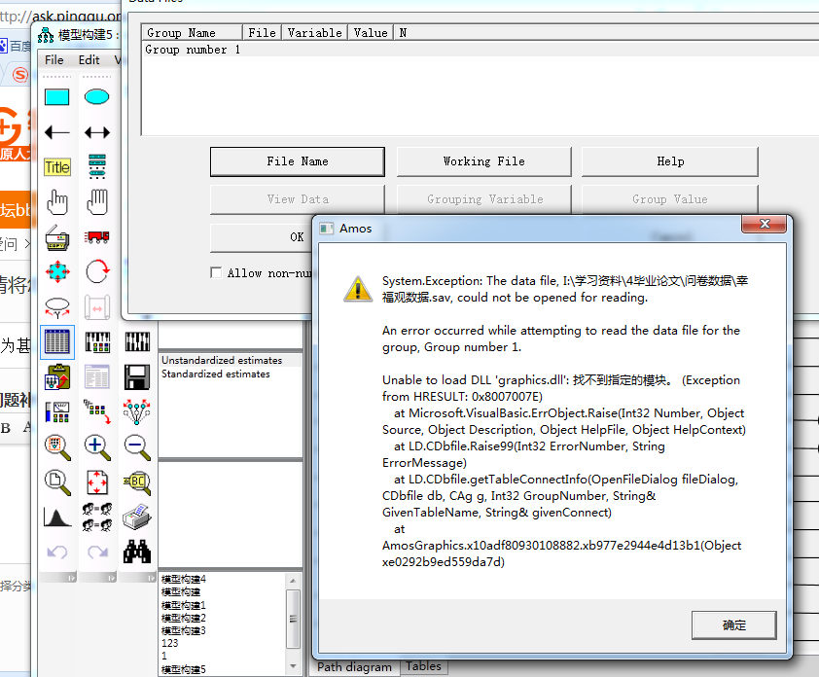The height and width of the screenshot is (677, 819).
Task: Select the Group number 1 row
Action: click(481, 50)
